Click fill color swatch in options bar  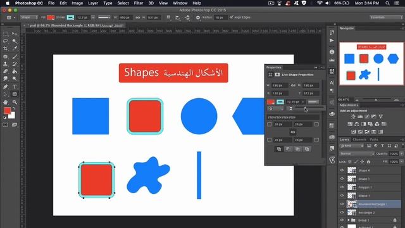coord(51,18)
